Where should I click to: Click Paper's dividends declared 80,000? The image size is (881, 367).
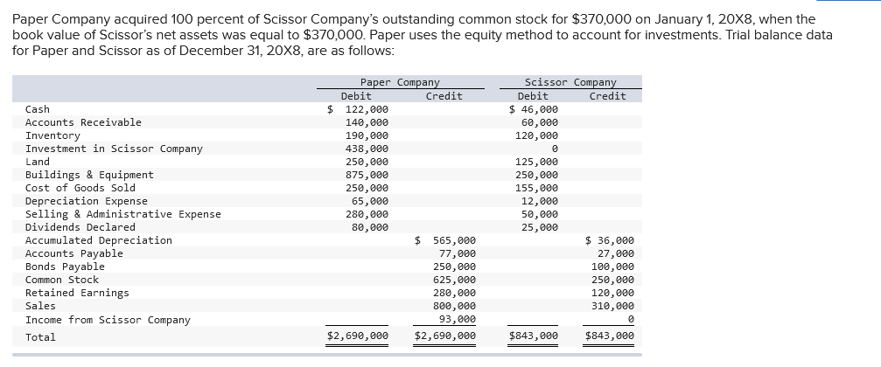pos(370,227)
